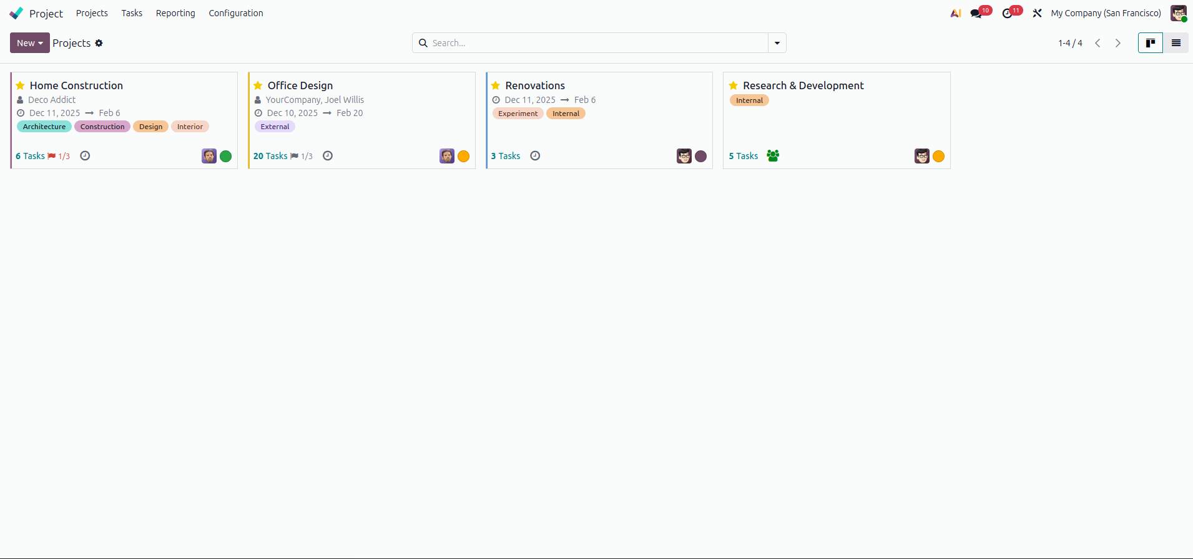The image size is (1193, 559).
Task: Open the search options dropdown arrow
Action: (777, 43)
